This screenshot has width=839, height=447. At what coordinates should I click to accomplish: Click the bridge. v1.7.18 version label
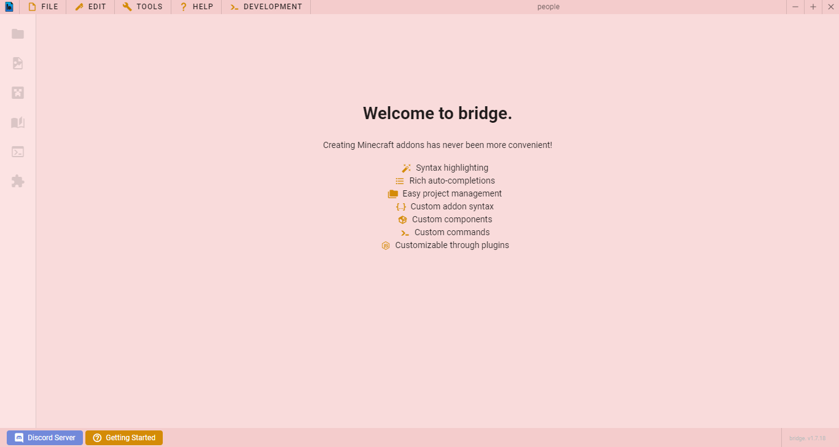click(808, 438)
